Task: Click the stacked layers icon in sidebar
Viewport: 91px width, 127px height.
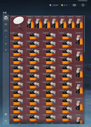Action: click(x=6, y=115)
